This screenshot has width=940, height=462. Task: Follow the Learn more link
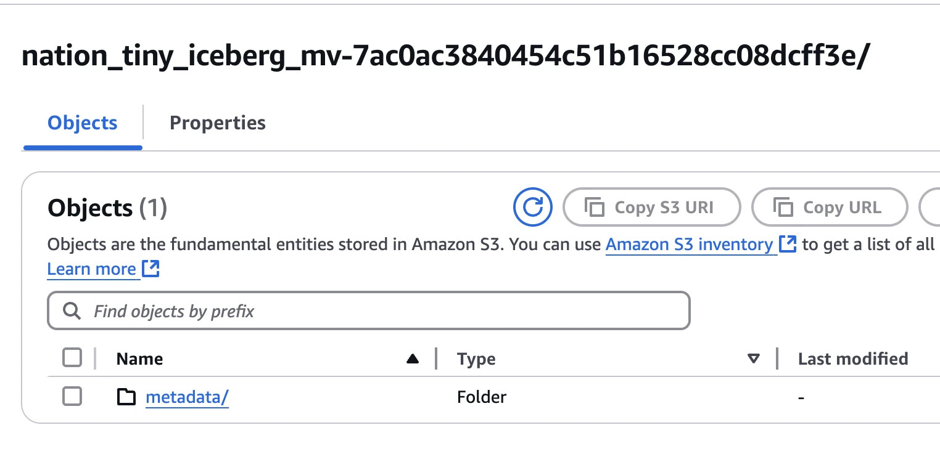coord(92,269)
